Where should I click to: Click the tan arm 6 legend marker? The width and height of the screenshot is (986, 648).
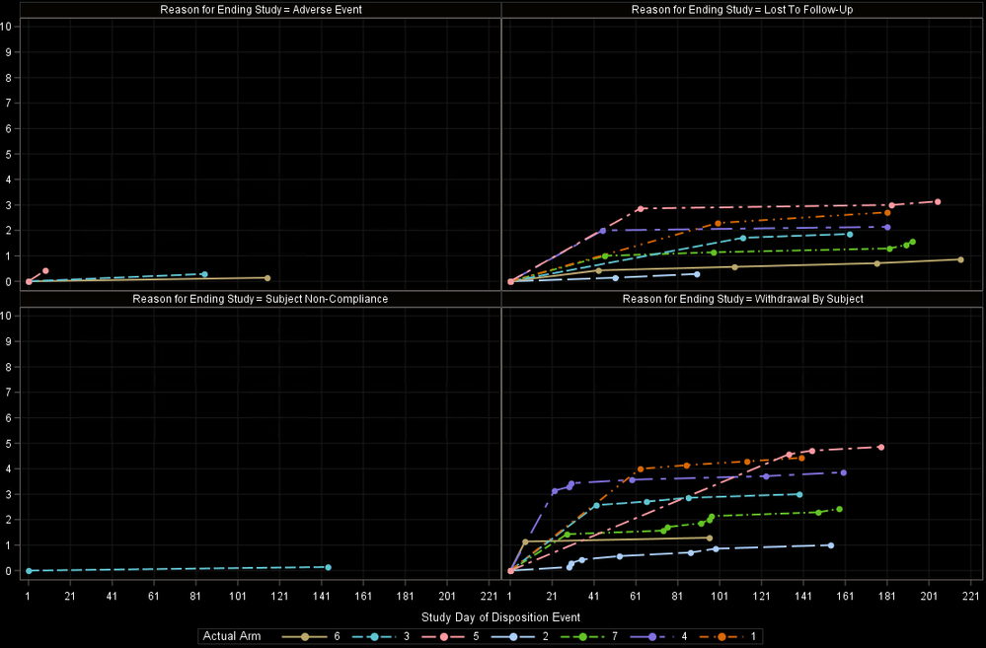(x=305, y=637)
